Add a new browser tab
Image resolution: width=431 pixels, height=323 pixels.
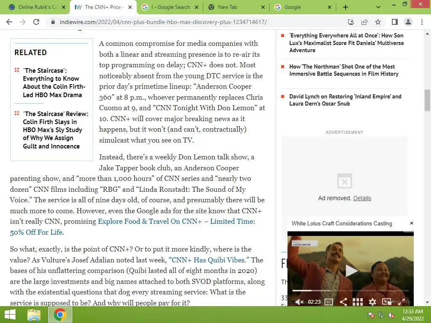click(346, 7)
